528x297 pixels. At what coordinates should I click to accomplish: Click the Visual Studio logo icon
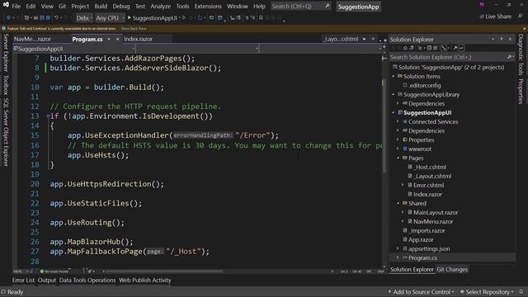coord(6,5)
